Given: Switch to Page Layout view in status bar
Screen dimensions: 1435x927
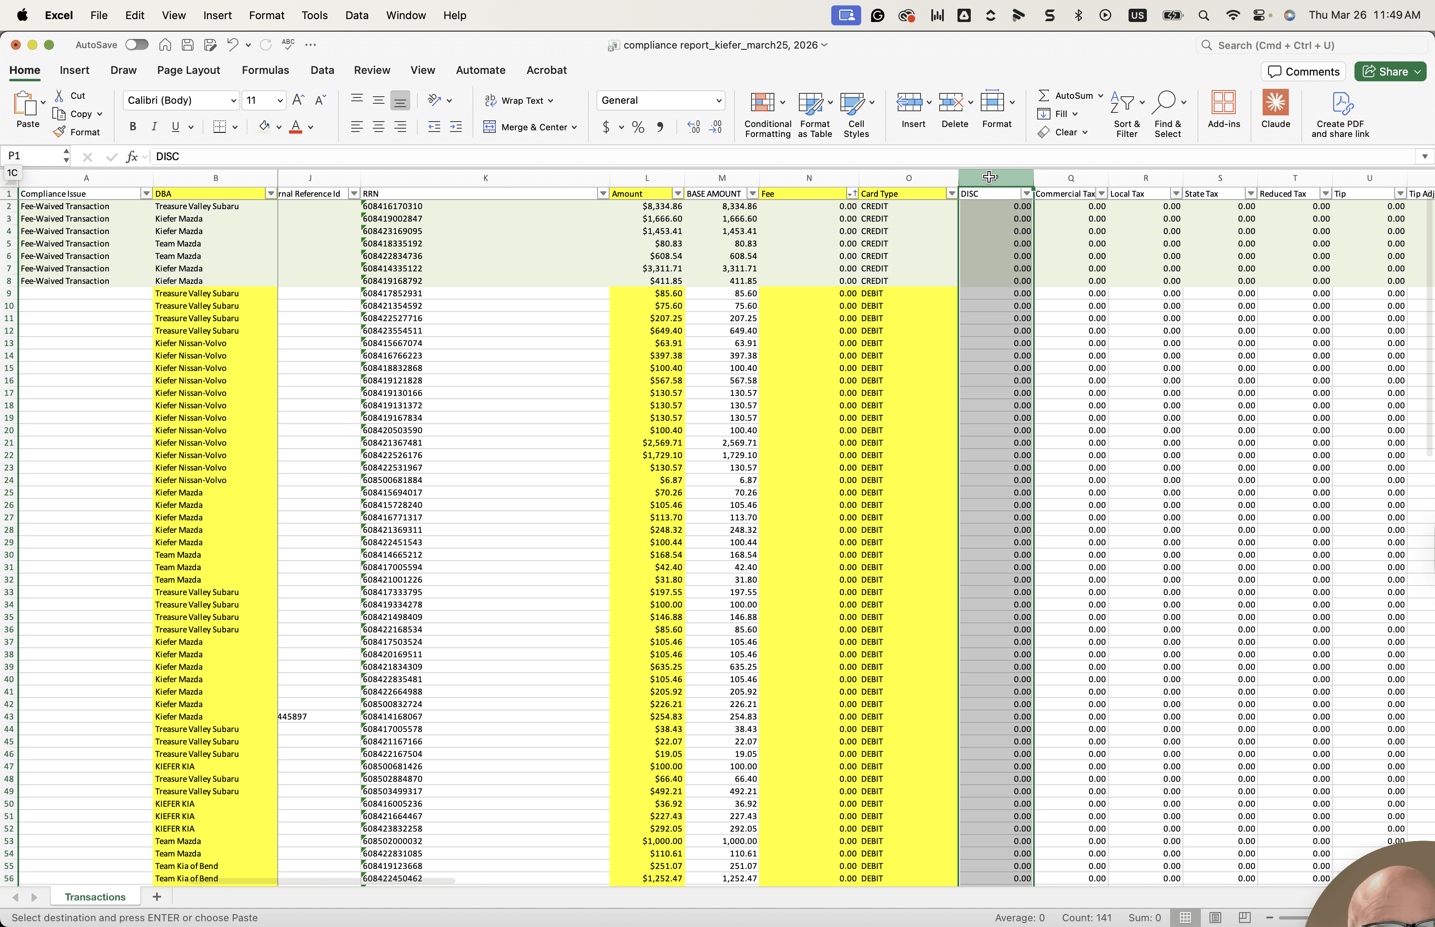Looking at the screenshot, I should pos(1215,917).
